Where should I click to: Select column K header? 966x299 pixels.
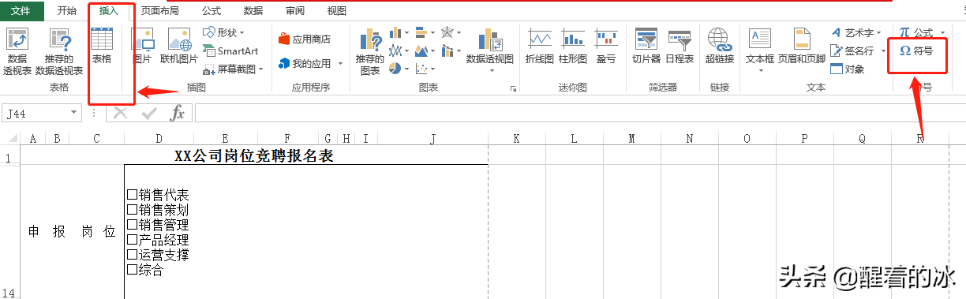517,139
